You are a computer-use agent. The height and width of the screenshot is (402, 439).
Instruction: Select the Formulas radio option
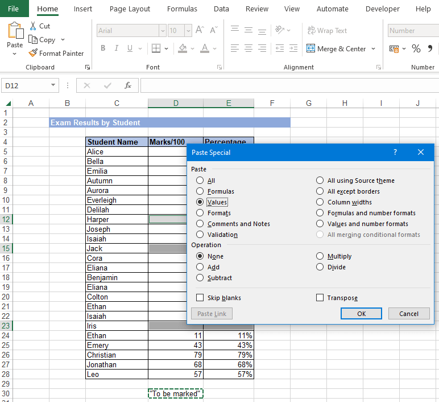pyautogui.click(x=200, y=191)
